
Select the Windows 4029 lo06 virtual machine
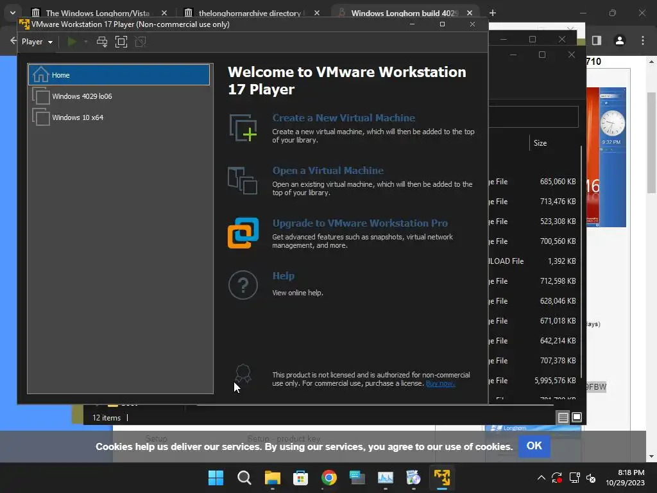pos(119,96)
